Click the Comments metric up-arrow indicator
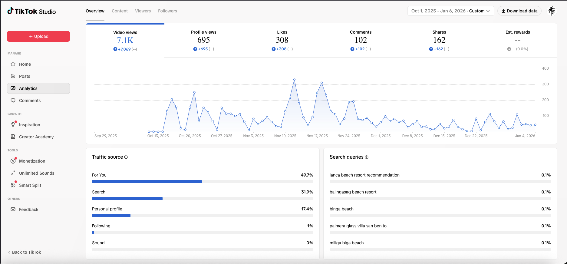 click(352, 49)
